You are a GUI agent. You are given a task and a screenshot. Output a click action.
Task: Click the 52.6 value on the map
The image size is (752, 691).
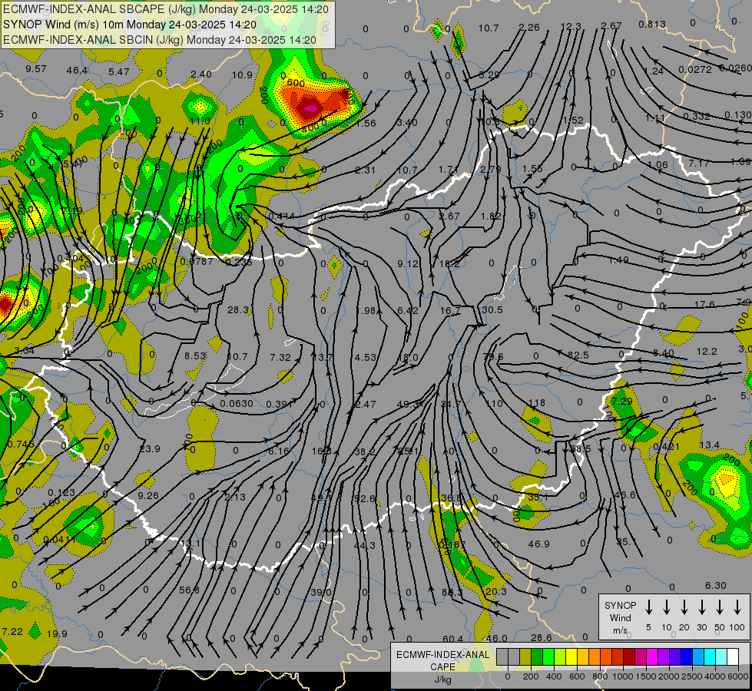click(x=365, y=499)
